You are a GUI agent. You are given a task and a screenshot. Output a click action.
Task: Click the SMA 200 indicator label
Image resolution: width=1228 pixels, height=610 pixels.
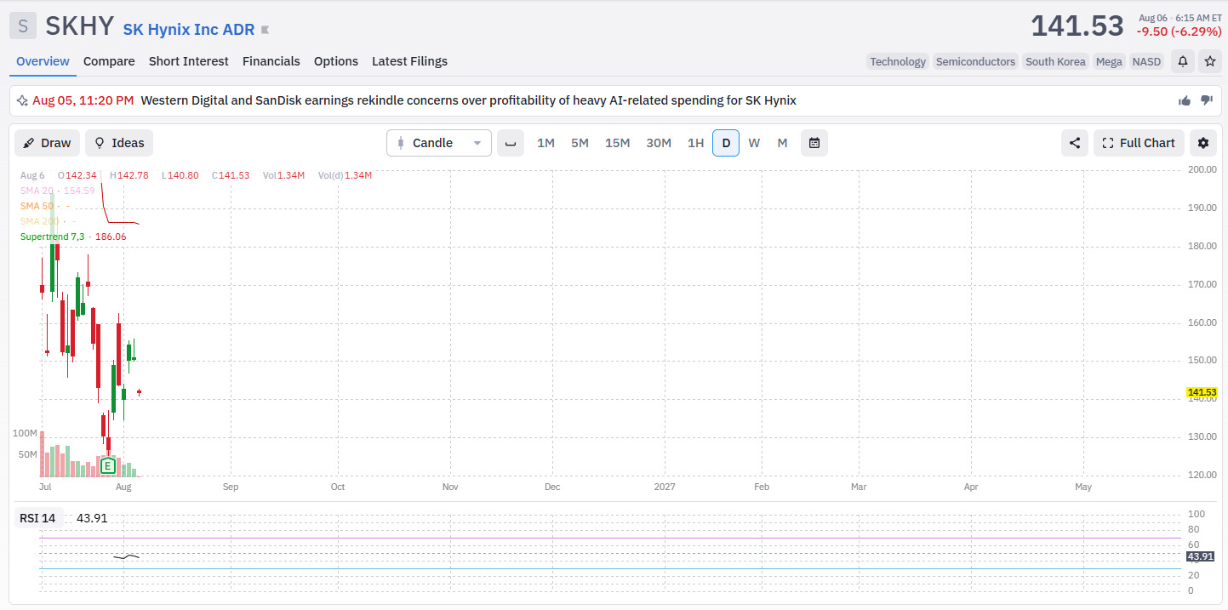39,221
